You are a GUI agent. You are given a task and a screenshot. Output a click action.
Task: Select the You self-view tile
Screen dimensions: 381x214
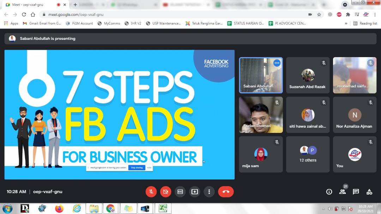(355, 154)
